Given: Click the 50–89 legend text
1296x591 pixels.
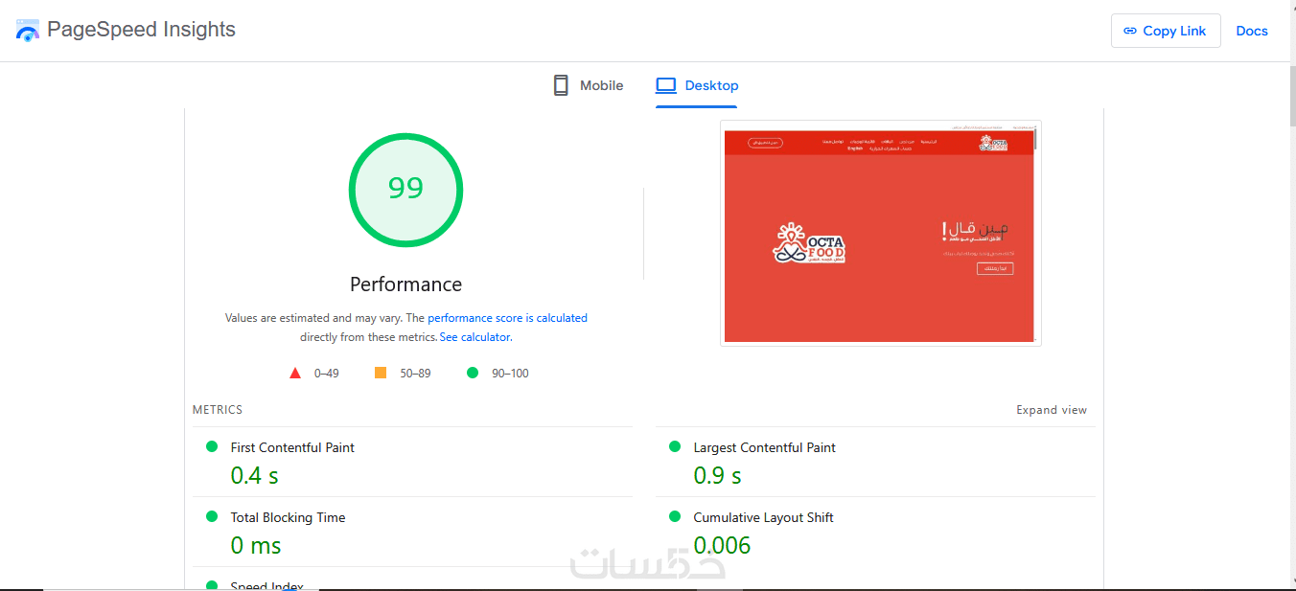Looking at the screenshot, I should click(415, 374).
